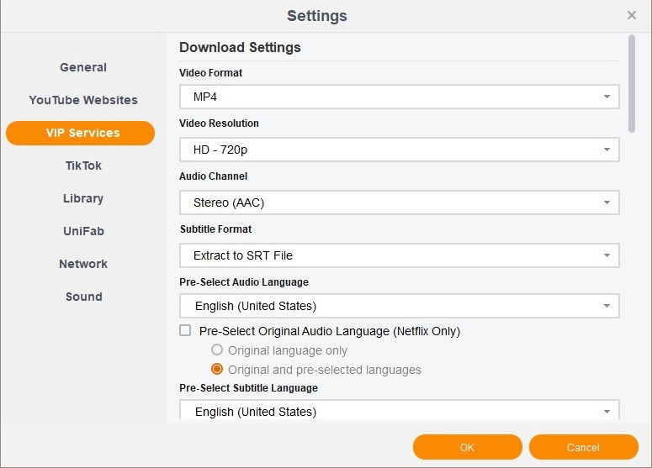This screenshot has width=652, height=468.
Task: Select Original and pre-selected languages radio
Action: click(217, 369)
